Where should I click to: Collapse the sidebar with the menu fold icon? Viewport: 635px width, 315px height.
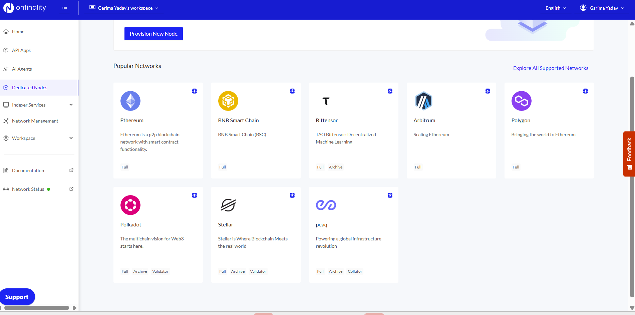64,8
